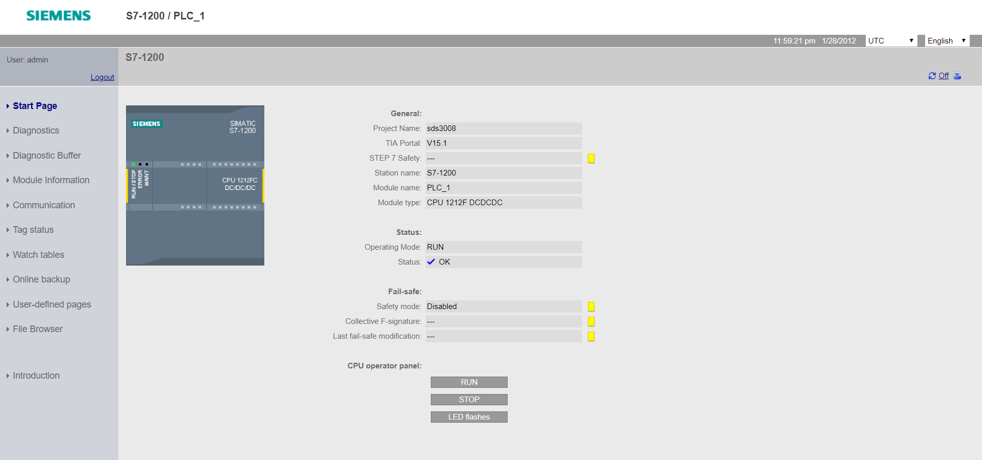Open Watch tables from the sidebar
Image resolution: width=982 pixels, height=460 pixels.
tap(38, 255)
